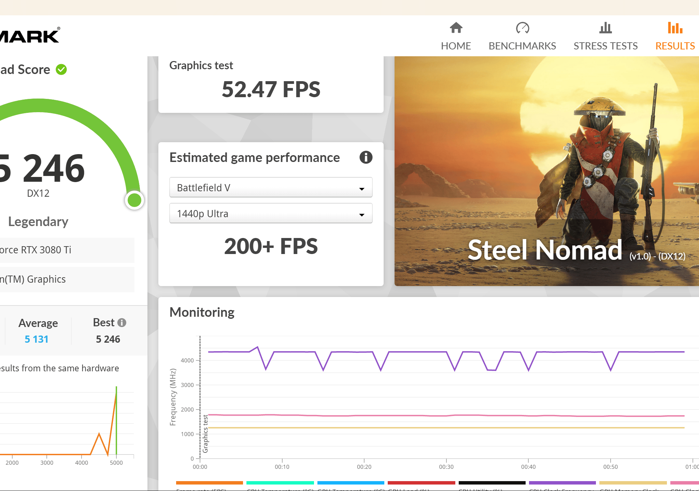The height and width of the screenshot is (491, 699).
Task: Click the GeForce RTX 3080 Ti entry
Action: tap(67, 250)
